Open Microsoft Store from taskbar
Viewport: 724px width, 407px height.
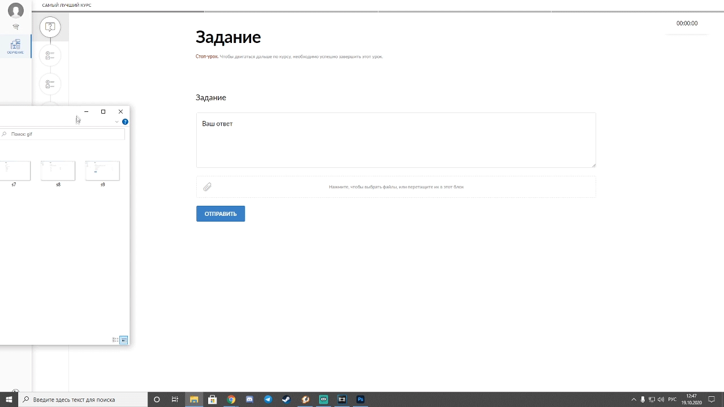pos(212,400)
